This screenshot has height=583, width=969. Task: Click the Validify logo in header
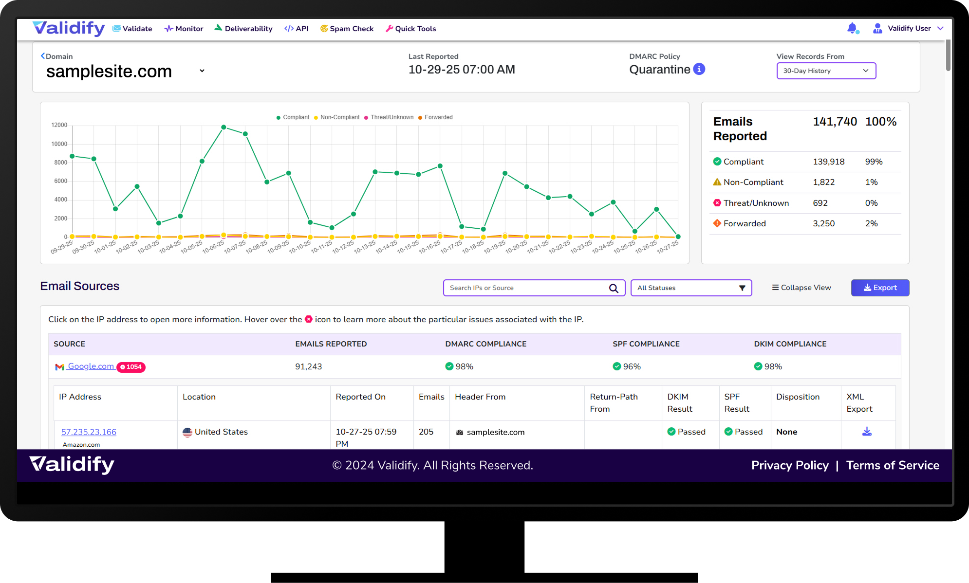click(x=69, y=28)
